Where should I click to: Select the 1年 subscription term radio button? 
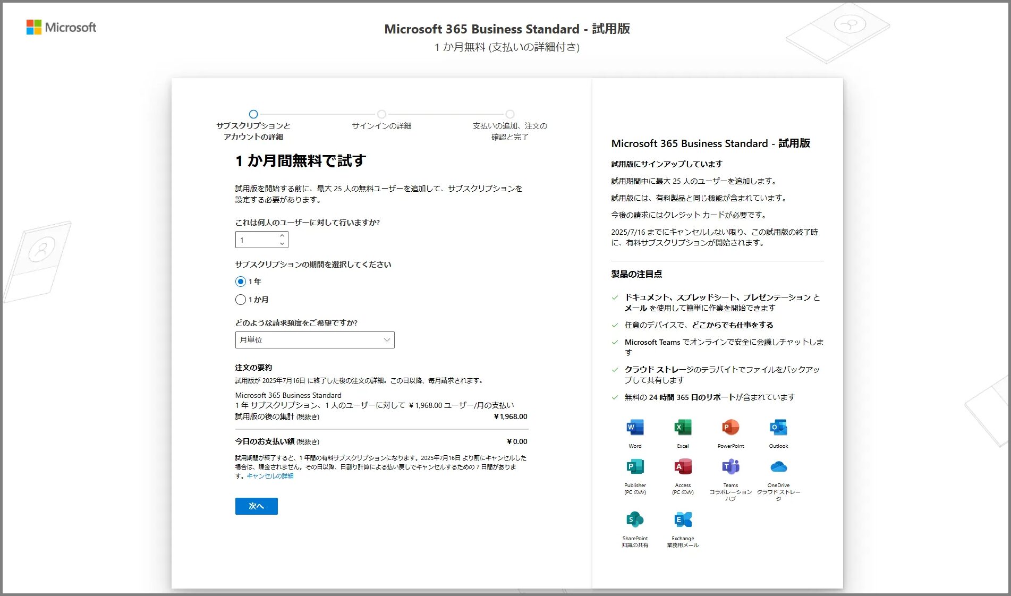click(241, 282)
